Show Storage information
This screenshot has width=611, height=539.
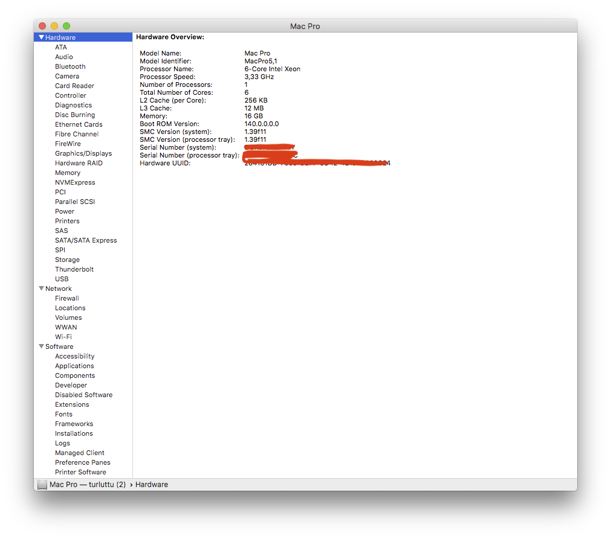[x=67, y=260]
